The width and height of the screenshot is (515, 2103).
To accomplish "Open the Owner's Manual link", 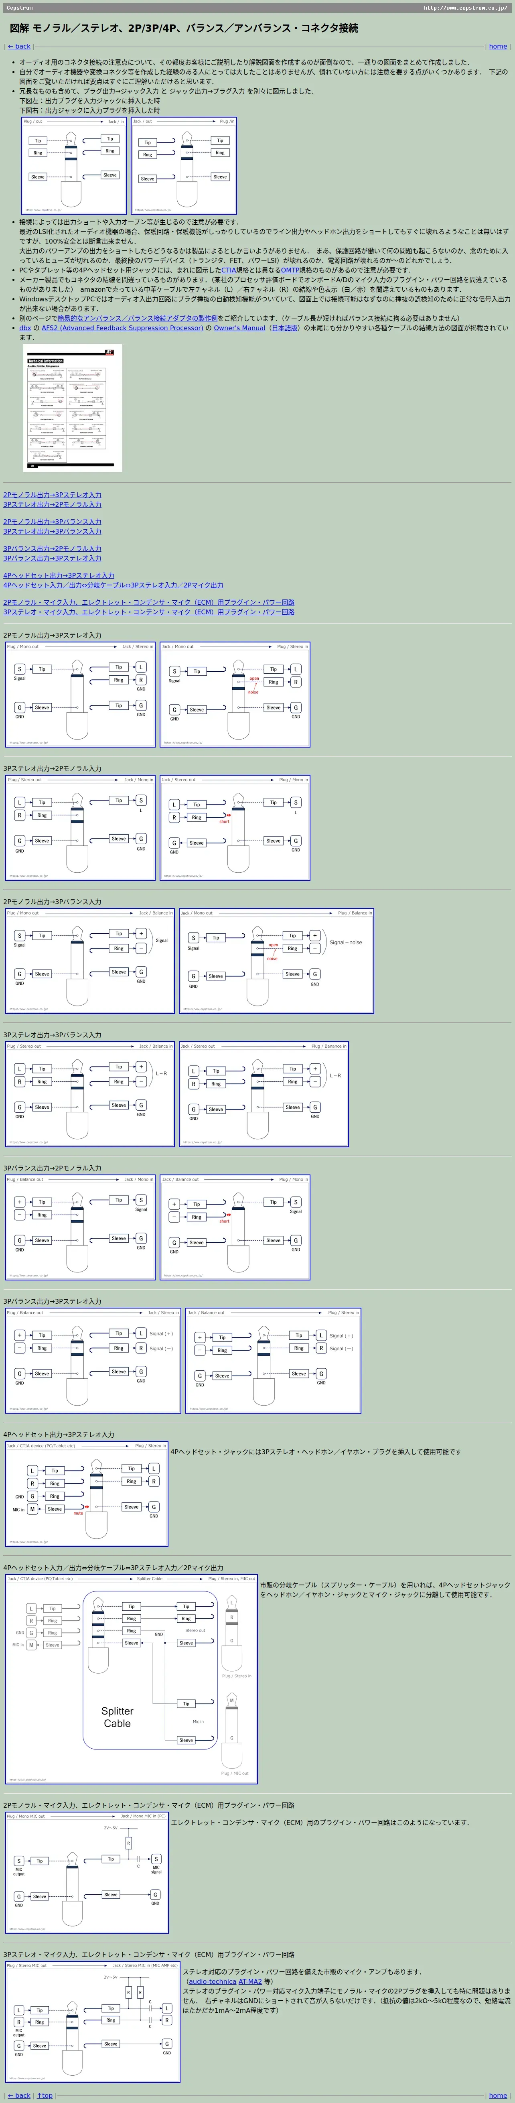I will click(240, 328).
